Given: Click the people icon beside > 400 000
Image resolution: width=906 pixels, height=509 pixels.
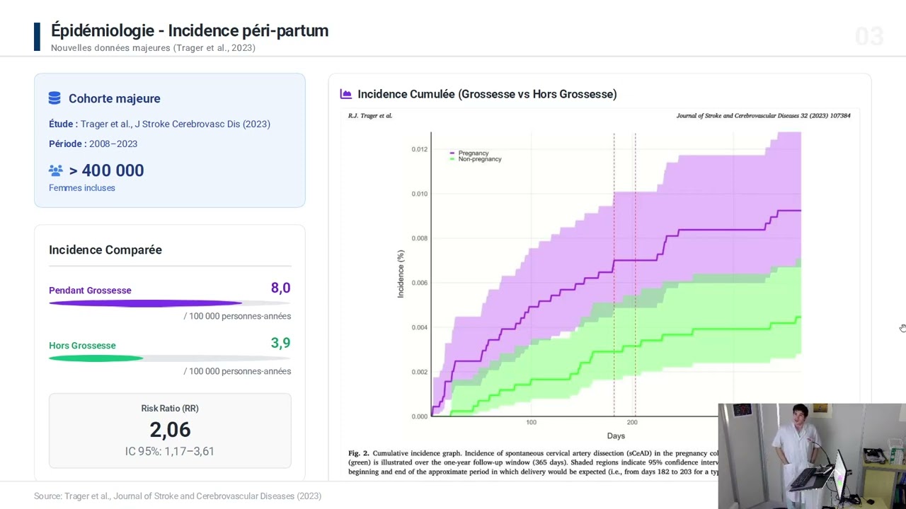Looking at the screenshot, I should pyautogui.click(x=56, y=170).
